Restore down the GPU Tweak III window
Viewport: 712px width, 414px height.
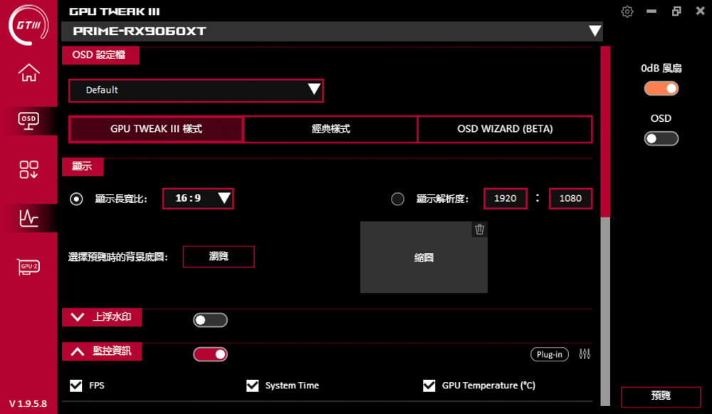676,11
